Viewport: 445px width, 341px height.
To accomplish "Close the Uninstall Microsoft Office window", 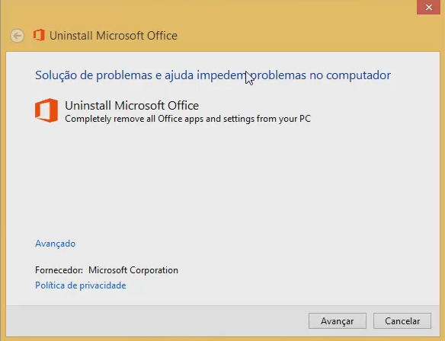I will [x=428, y=7].
